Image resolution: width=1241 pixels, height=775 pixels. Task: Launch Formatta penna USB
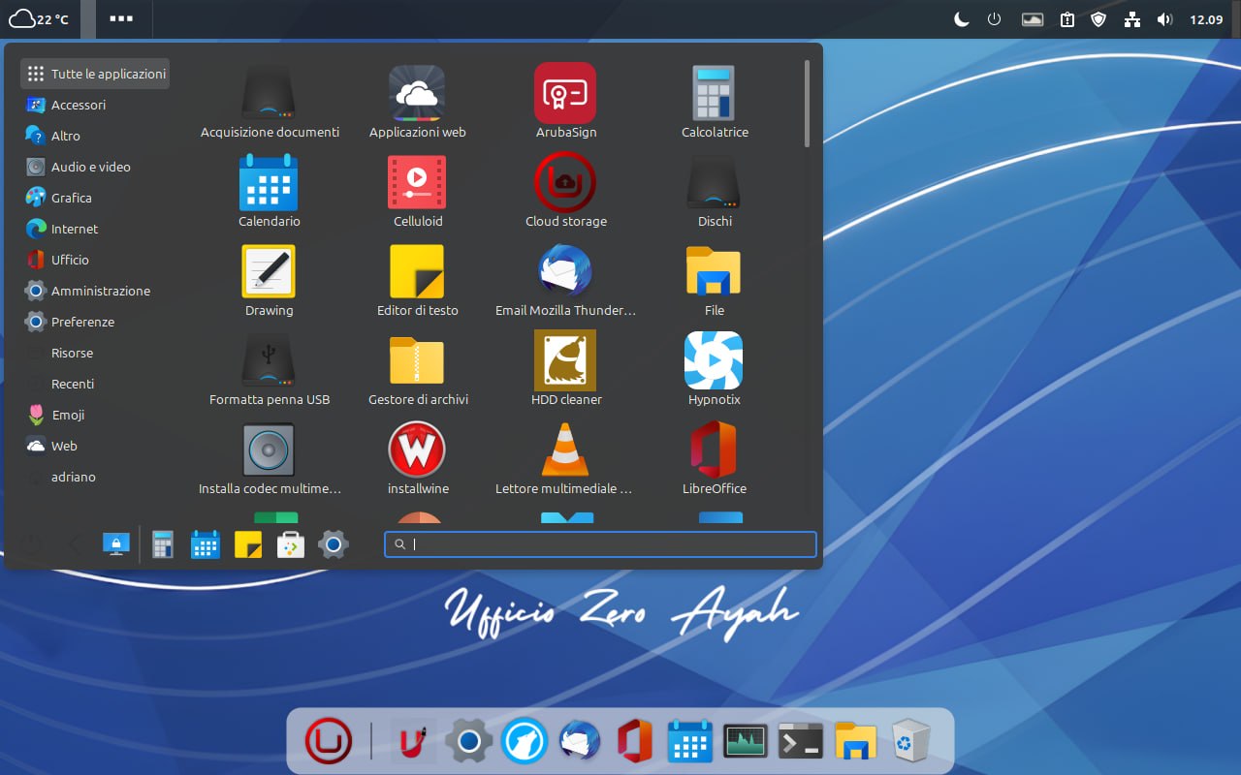click(x=269, y=370)
